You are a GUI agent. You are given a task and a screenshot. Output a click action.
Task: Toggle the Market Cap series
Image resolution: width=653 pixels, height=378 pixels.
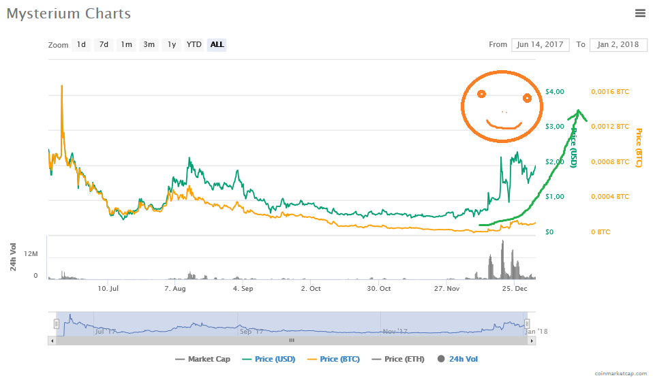pyautogui.click(x=203, y=359)
